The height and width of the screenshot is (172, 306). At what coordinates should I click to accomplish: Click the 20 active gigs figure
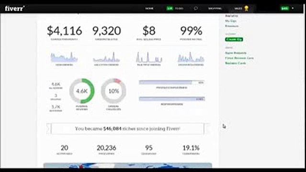pos(64,148)
